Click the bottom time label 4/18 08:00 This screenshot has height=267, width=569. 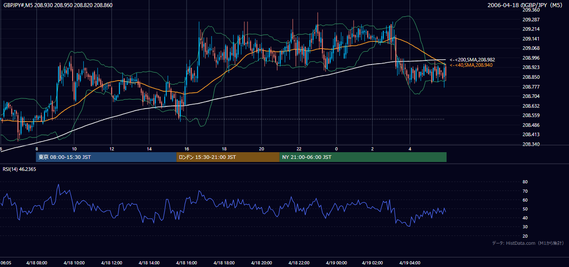point(37,263)
